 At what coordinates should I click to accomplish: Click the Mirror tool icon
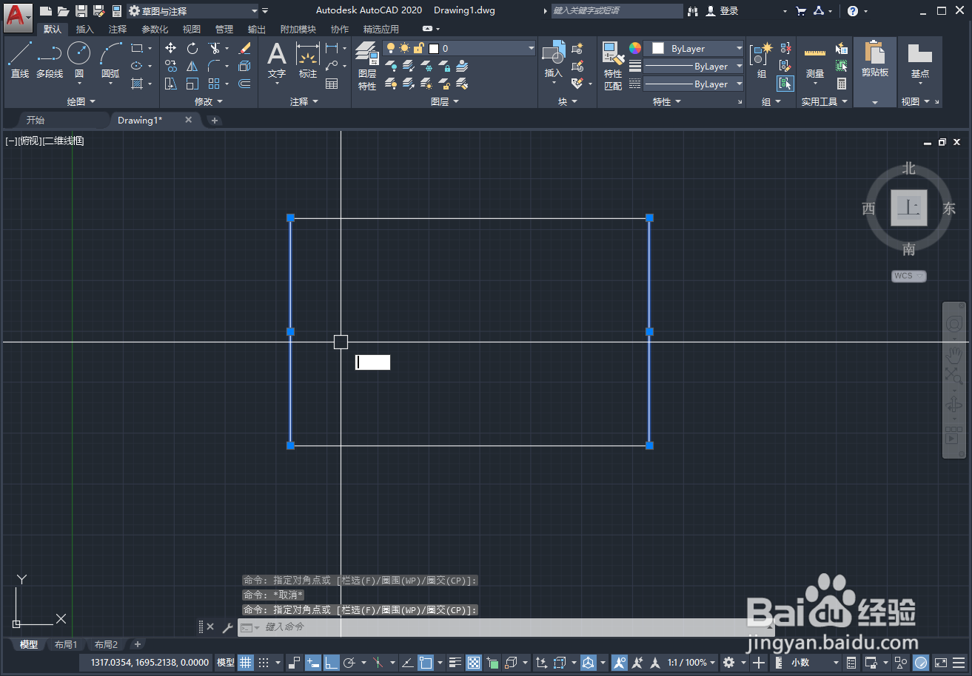tap(192, 66)
